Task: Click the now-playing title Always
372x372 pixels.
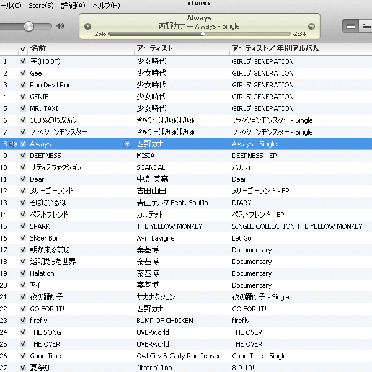Action: (x=199, y=18)
